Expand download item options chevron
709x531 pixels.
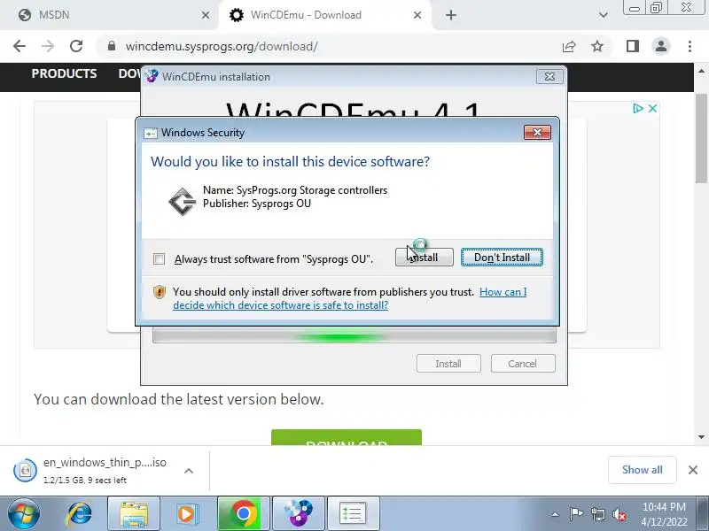[189, 471]
